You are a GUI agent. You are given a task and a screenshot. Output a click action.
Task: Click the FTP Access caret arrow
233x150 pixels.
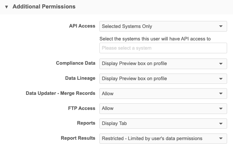(220, 108)
